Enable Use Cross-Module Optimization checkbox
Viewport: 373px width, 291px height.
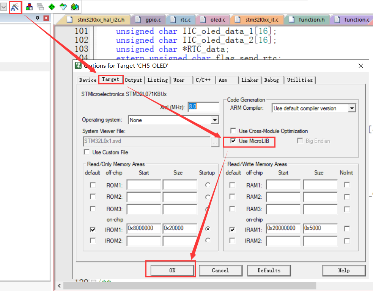[233, 131]
